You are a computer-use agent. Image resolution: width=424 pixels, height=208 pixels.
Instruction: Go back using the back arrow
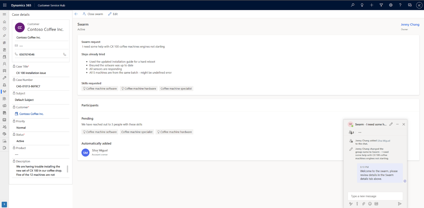click(x=76, y=14)
